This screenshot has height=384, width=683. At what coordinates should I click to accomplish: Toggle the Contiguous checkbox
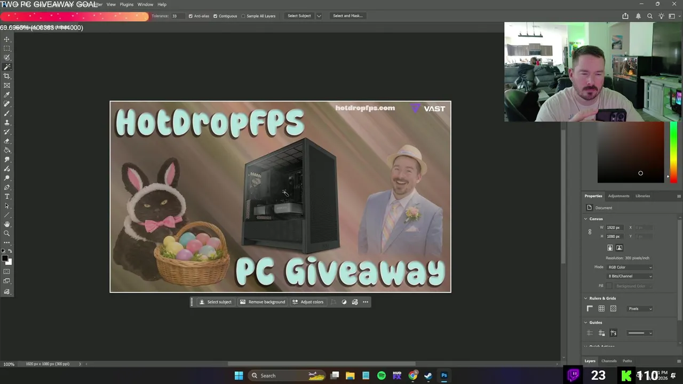(x=216, y=16)
